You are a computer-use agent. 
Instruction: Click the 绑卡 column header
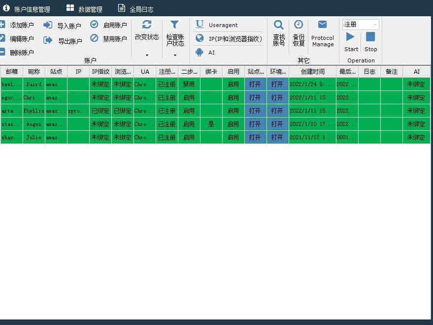pyautogui.click(x=211, y=72)
